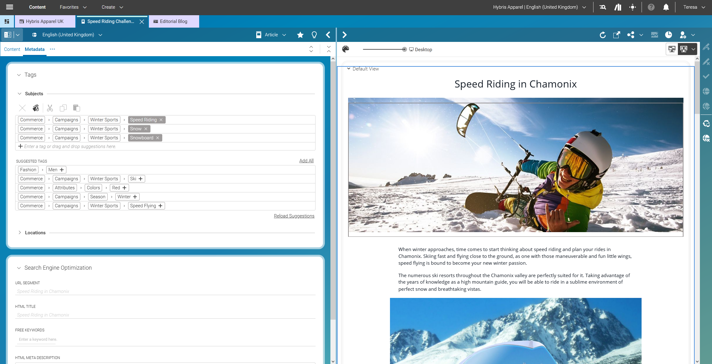The width and height of the screenshot is (712, 364).
Task: Select the copy icon in the Subjects toolbar
Action: point(63,108)
